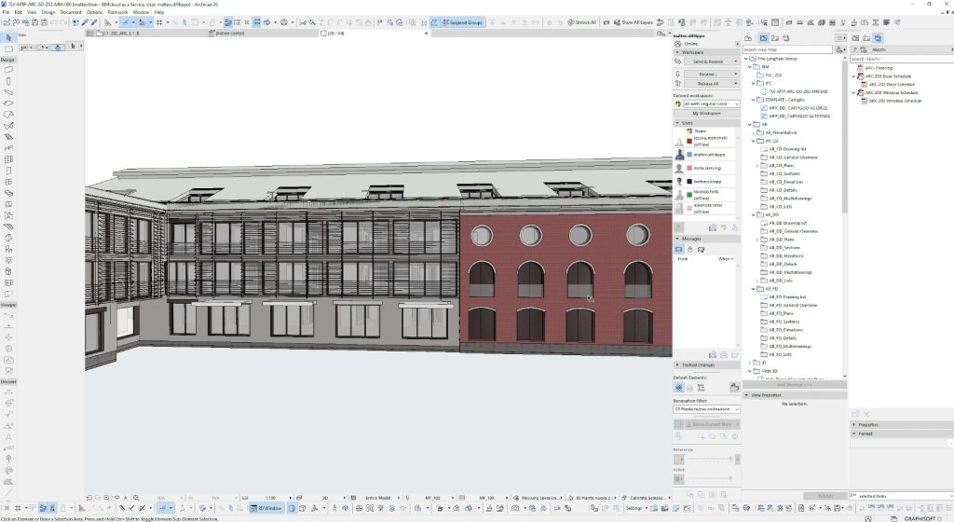Viewport: 954px width, 522px height.
Task: Collapse the AR_CD folder in the tree
Action: coord(754,141)
